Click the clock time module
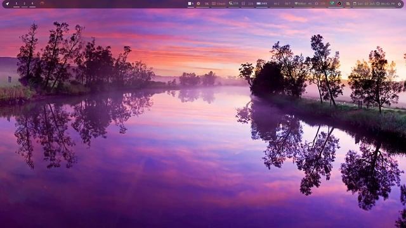Image resolution: width=406 pixels, height=228 pixels. [386, 4]
